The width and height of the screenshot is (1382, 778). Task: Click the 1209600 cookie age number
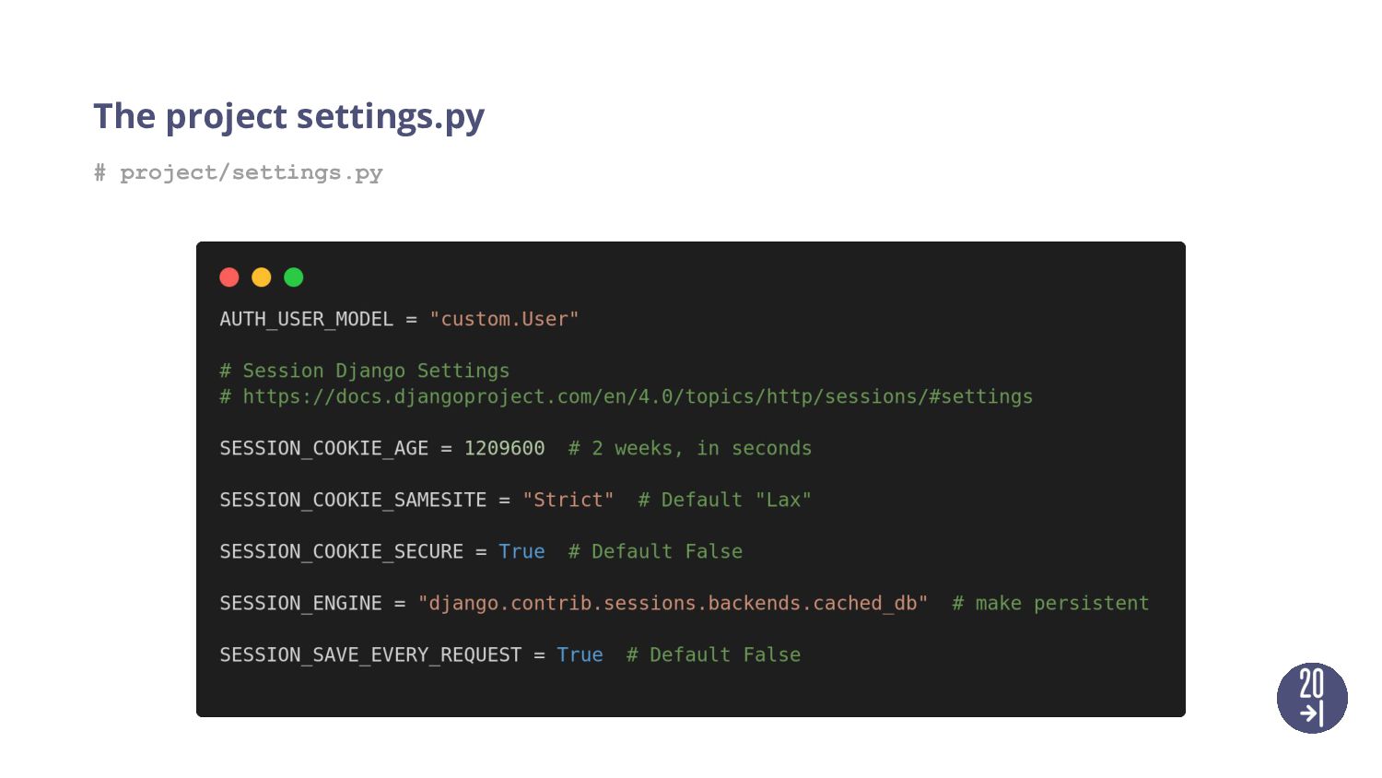click(x=504, y=448)
